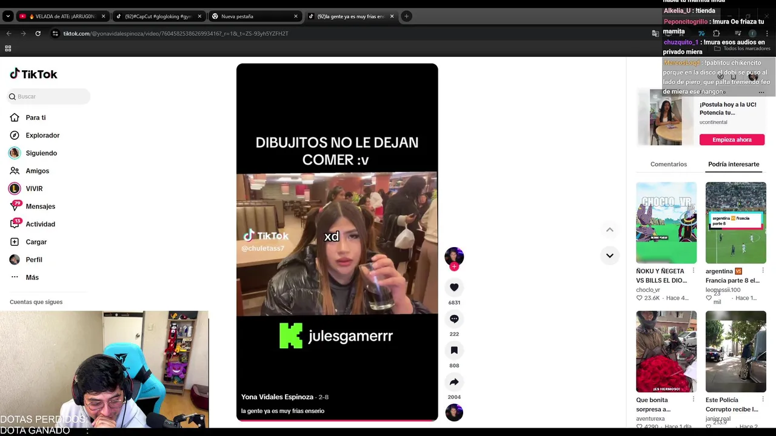Save video with bookmark icon

pos(454,350)
